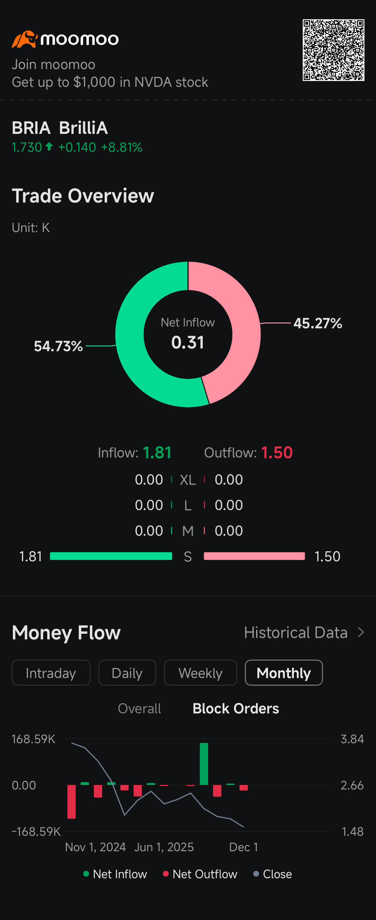Select the Weekly money flow period
Viewport: 376px width, 920px height.
[200, 673]
